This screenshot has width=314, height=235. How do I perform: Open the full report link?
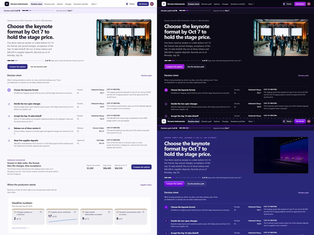pos(20,228)
